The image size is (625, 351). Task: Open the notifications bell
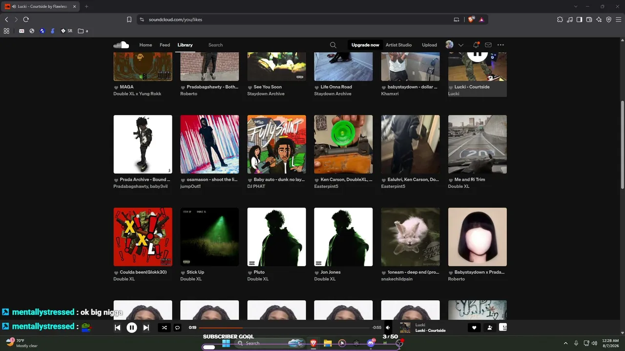pyautogui.click(x=476, y=45)
